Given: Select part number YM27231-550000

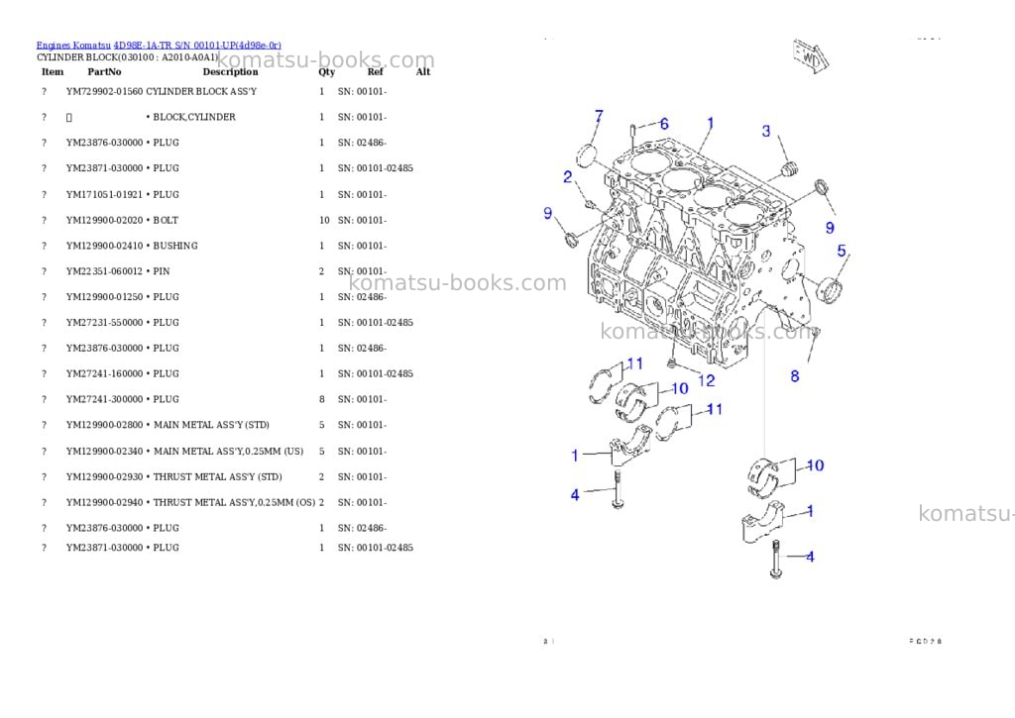Looking at the screenshot, I should coord(104,323).
